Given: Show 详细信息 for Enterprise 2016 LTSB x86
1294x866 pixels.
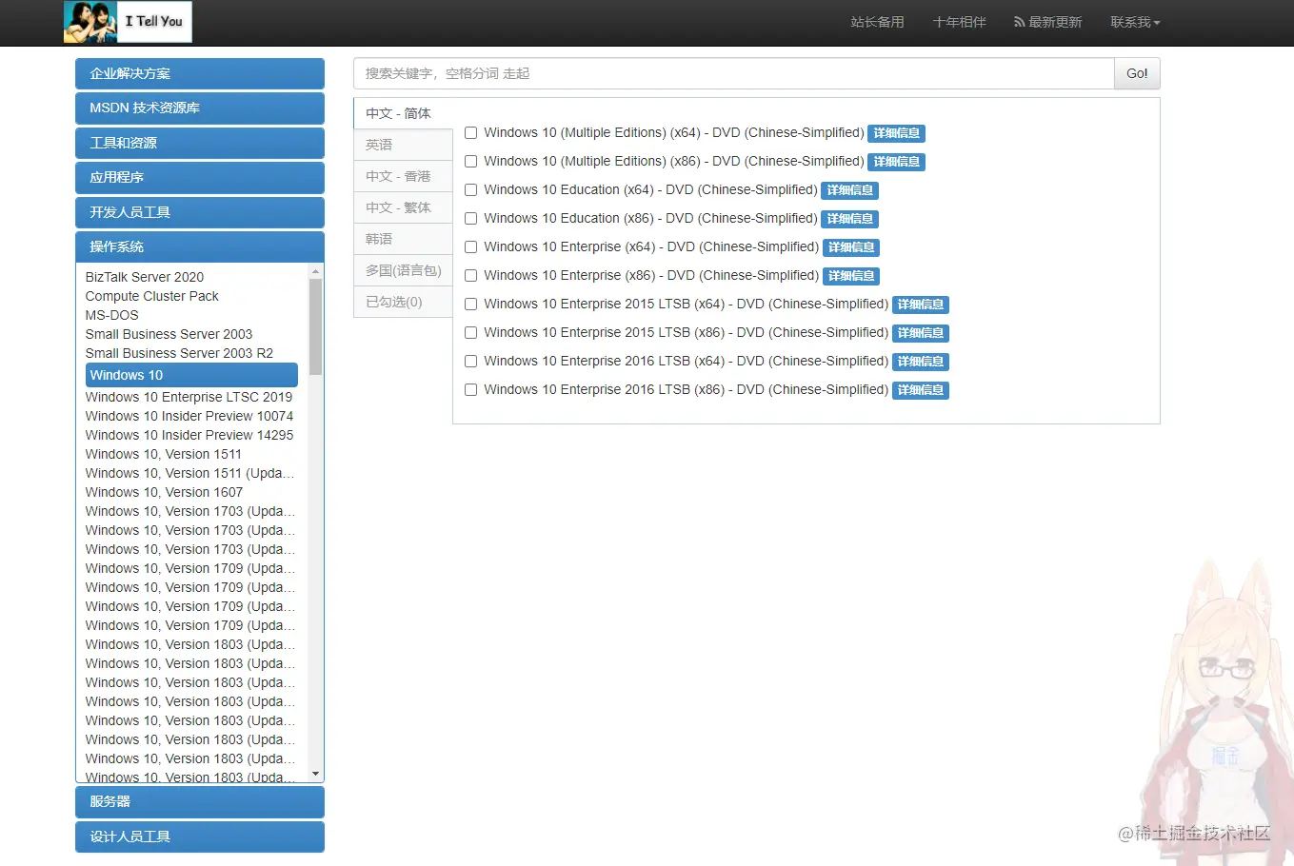Looking at the screenshot, I should click(921, 390).
